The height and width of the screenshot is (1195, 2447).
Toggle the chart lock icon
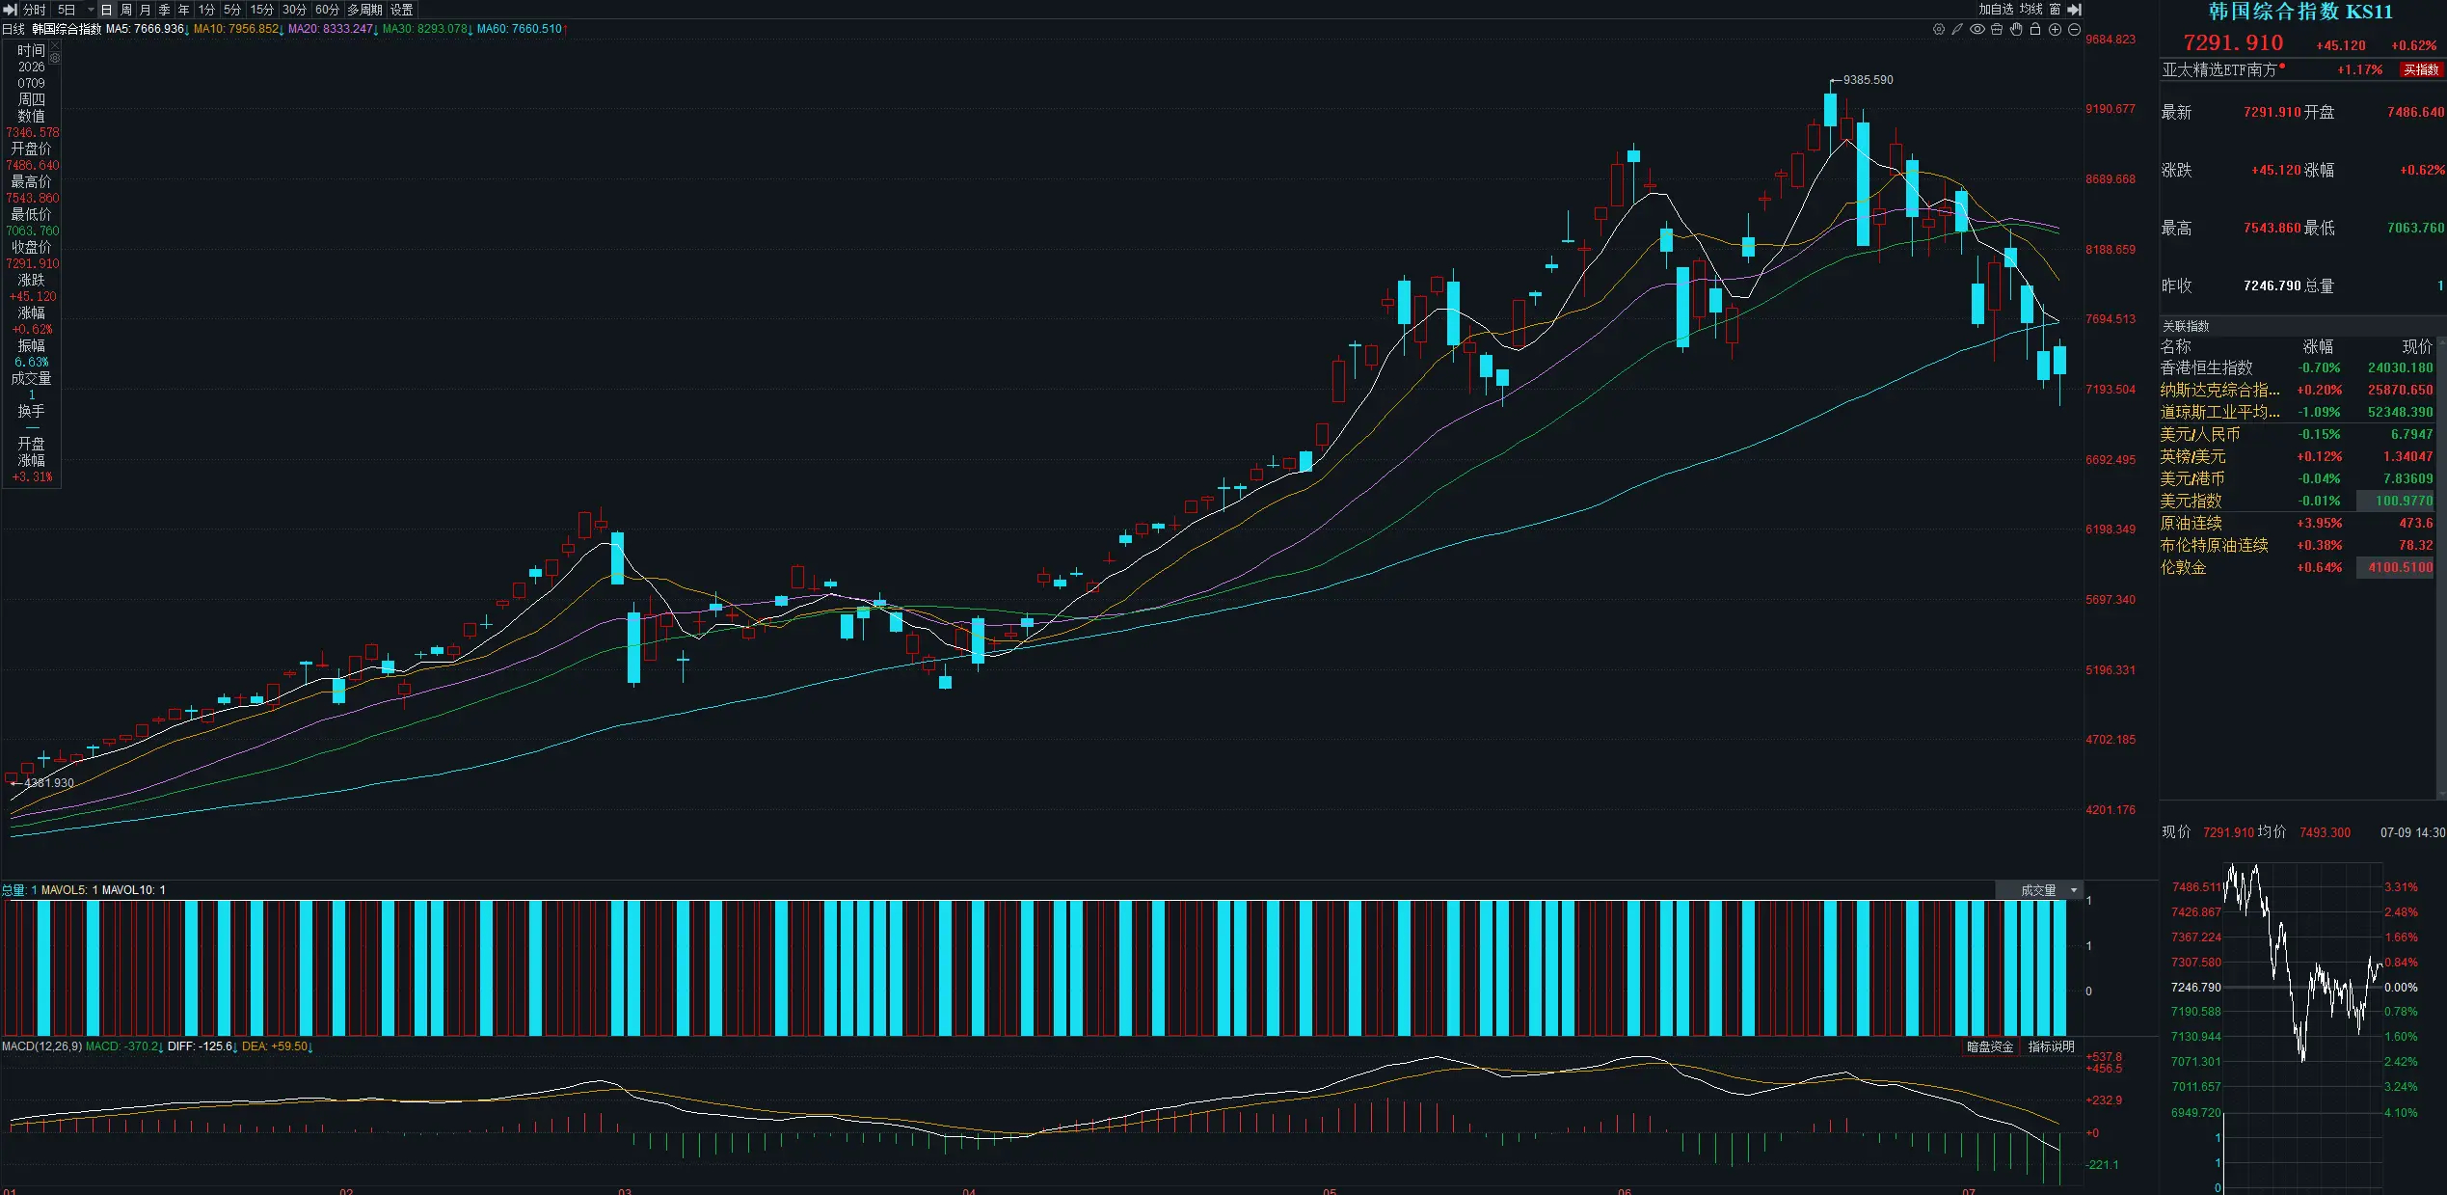point(2035,30)
